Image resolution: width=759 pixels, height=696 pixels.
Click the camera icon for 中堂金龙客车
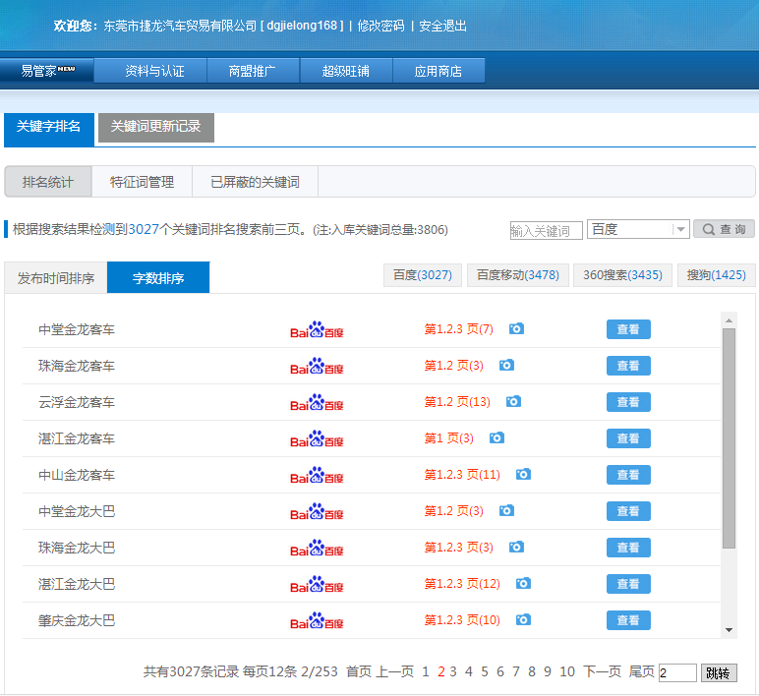(x=516, y=328)
